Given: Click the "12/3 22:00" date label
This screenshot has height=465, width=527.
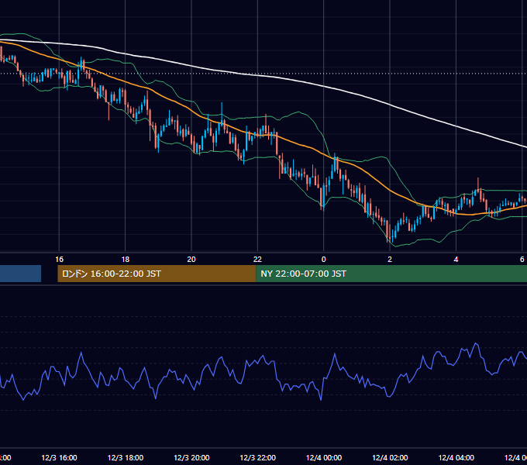Looking at the screenshot, I should click(258, 457).
